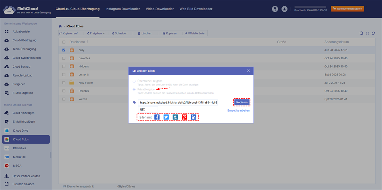
Task: Uncheck the daily row checkbox
Action: pos(64,50)
